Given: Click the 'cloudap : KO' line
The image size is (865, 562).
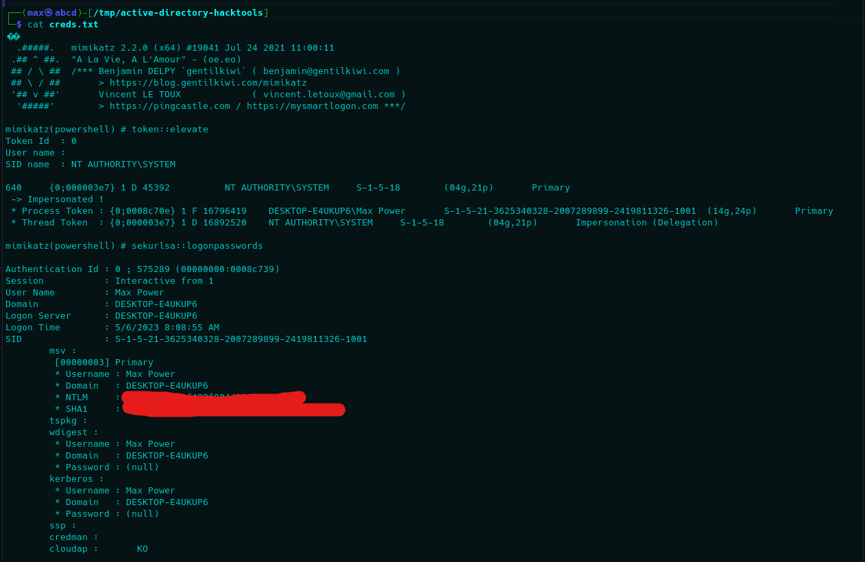Looking at the screenshot, I should [x=99, y=549].
